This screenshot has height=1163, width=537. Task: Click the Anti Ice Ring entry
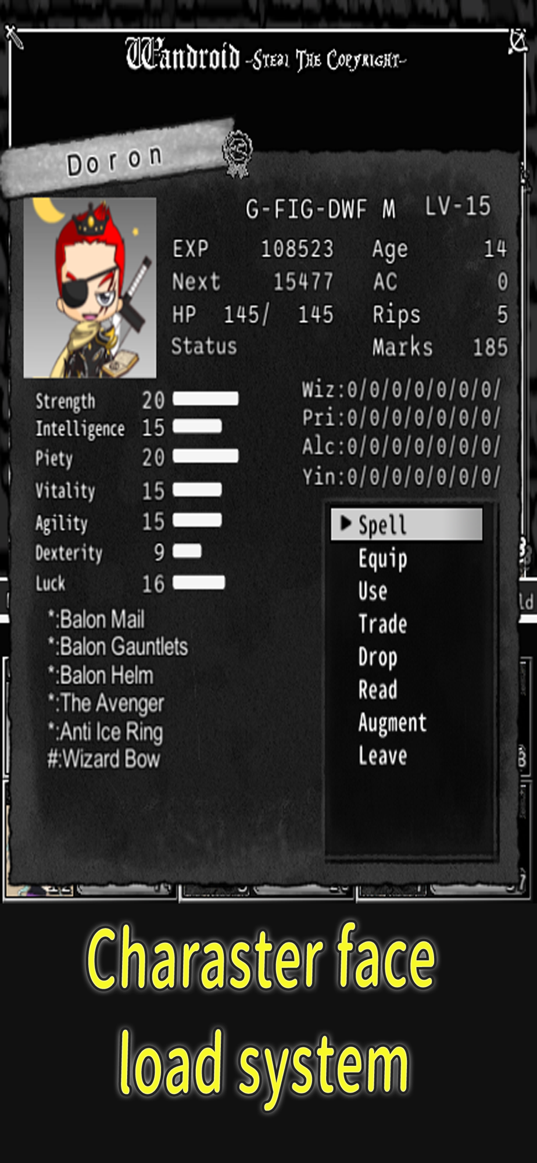(105, 732)
